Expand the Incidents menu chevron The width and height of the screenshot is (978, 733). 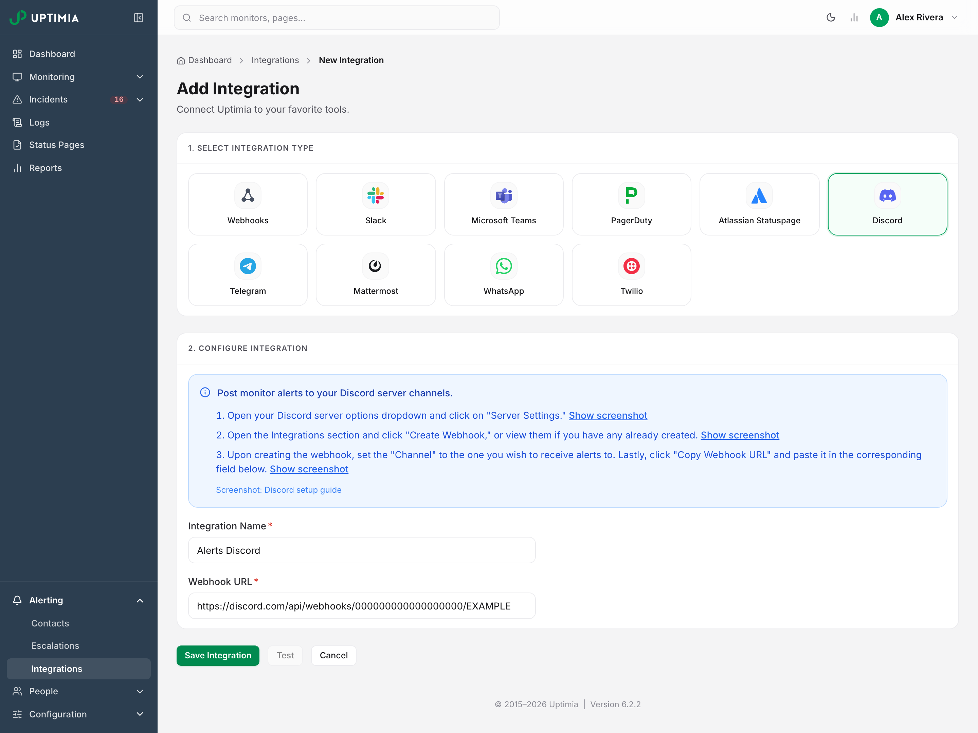[x=140, y=99]
